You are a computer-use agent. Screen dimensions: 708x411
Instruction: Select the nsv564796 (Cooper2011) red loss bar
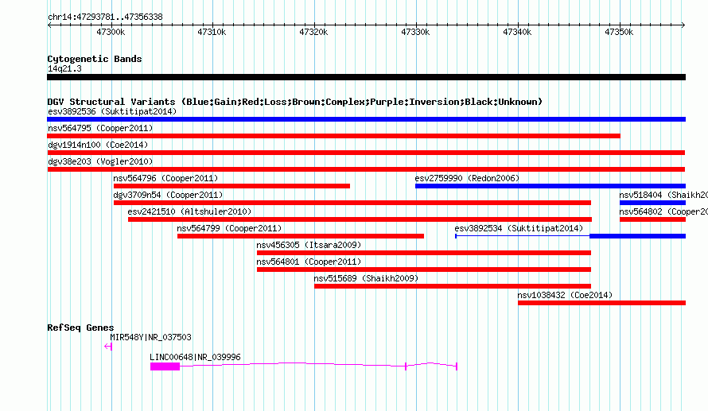click(231, 186)
